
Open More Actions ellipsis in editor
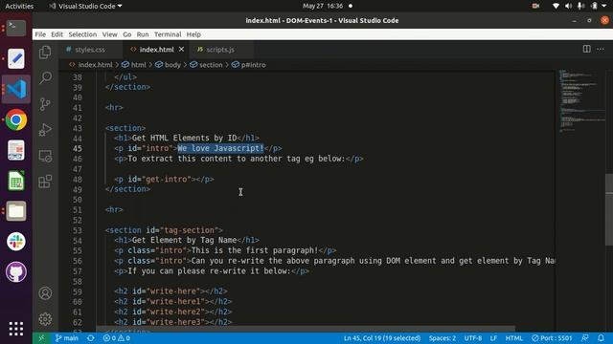pos(601,49)
